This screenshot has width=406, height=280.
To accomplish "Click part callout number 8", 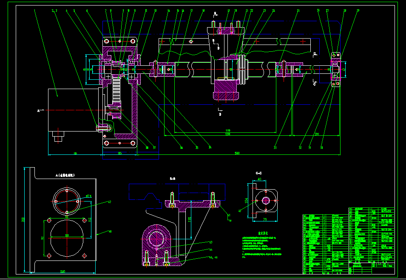I will click(111, 11).
